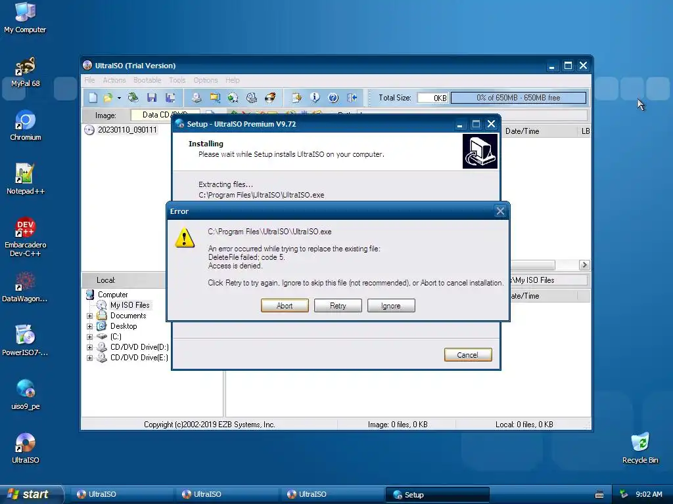
Task: Select the 20230110_090111 image tree node
Action: [x=127, y=130]
